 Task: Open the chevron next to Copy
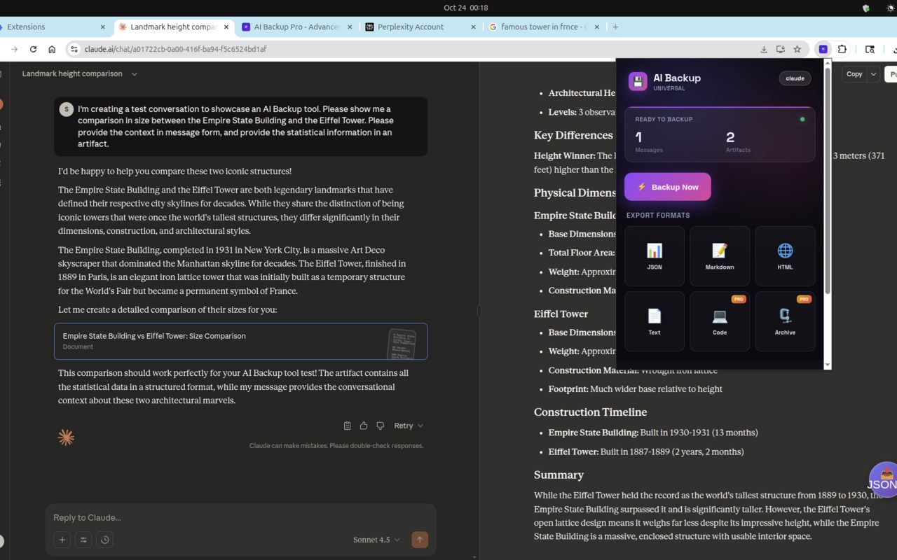(873, 73)
